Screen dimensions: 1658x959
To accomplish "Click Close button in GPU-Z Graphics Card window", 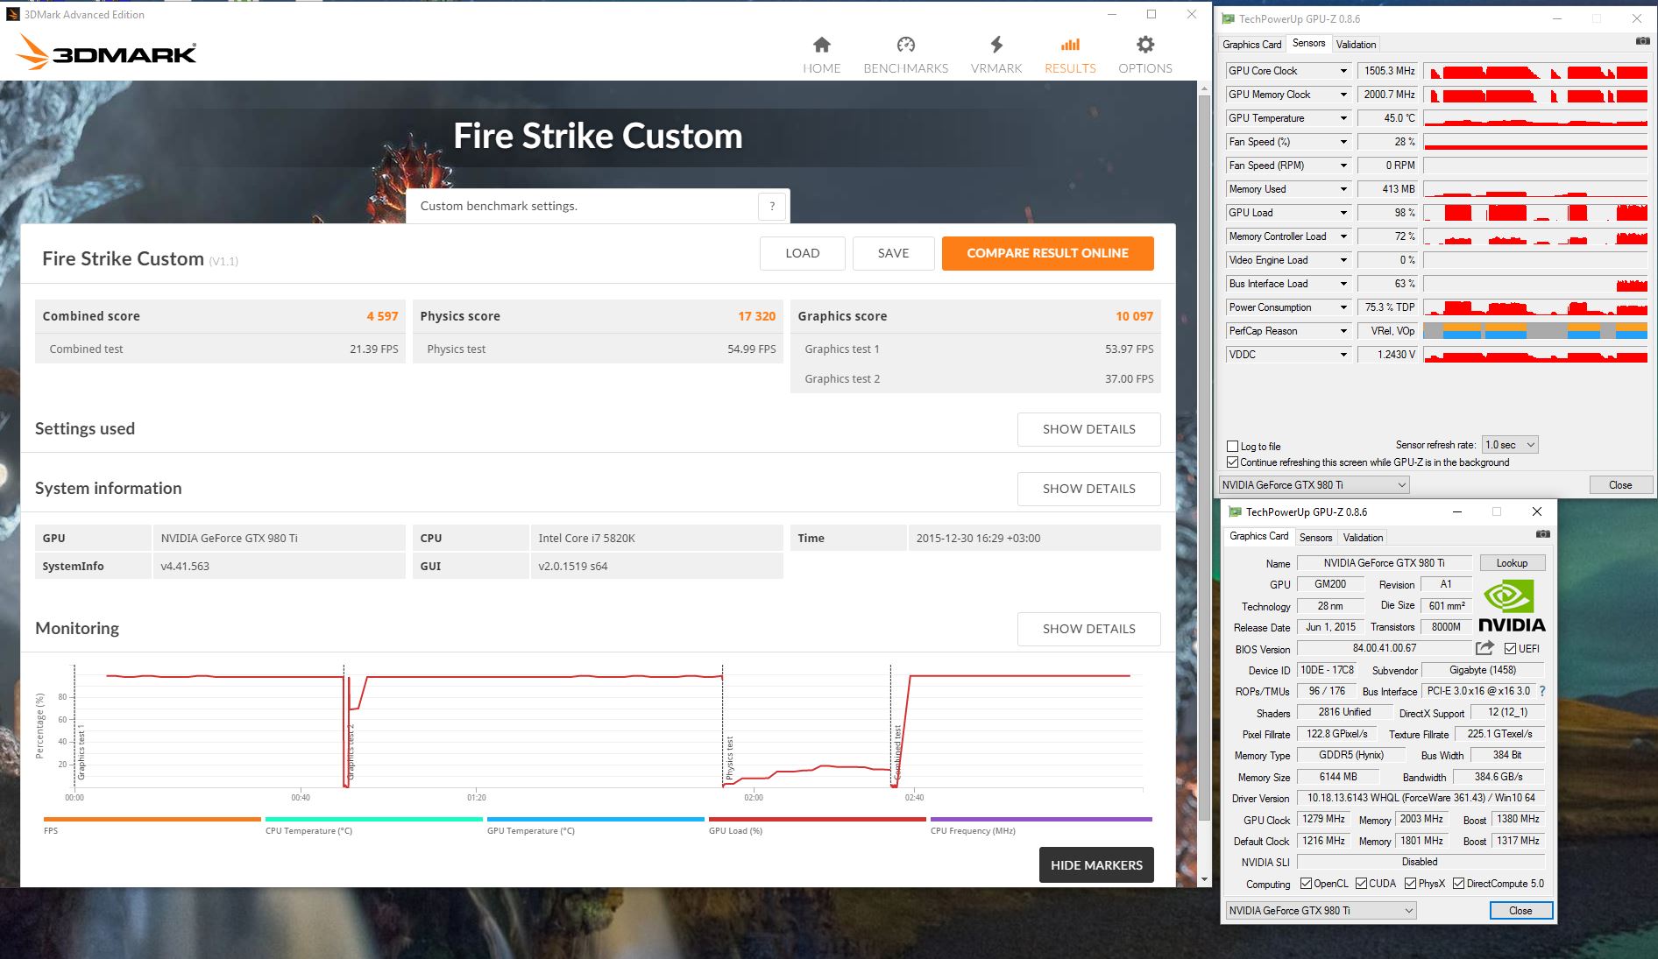I will pyautogui.click(x=1520, y=911).
